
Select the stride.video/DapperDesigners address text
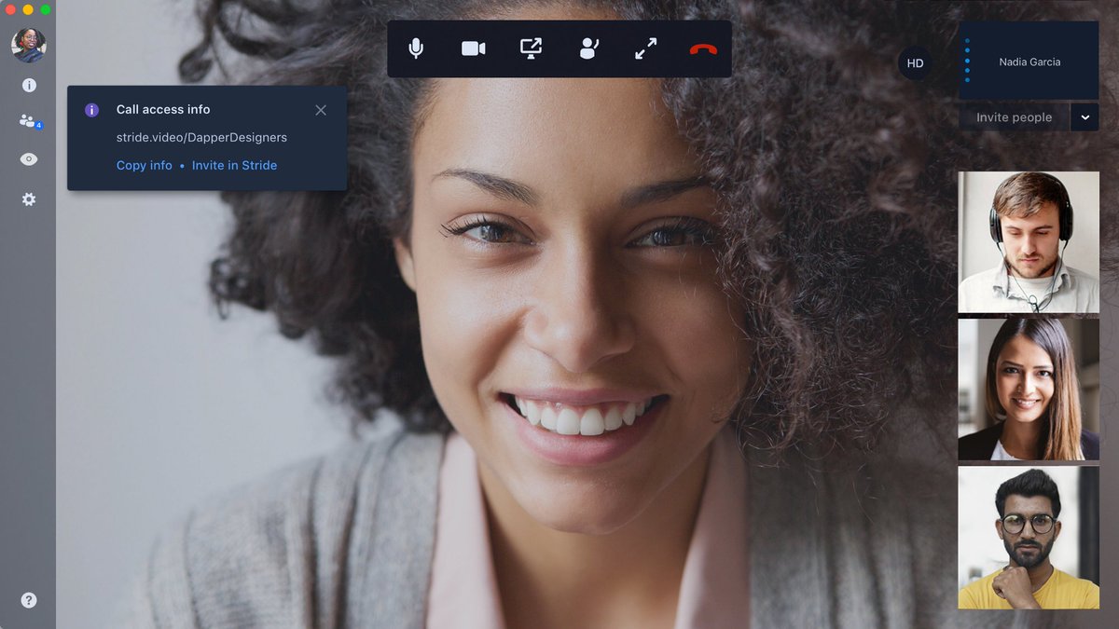tap(201, 137)
